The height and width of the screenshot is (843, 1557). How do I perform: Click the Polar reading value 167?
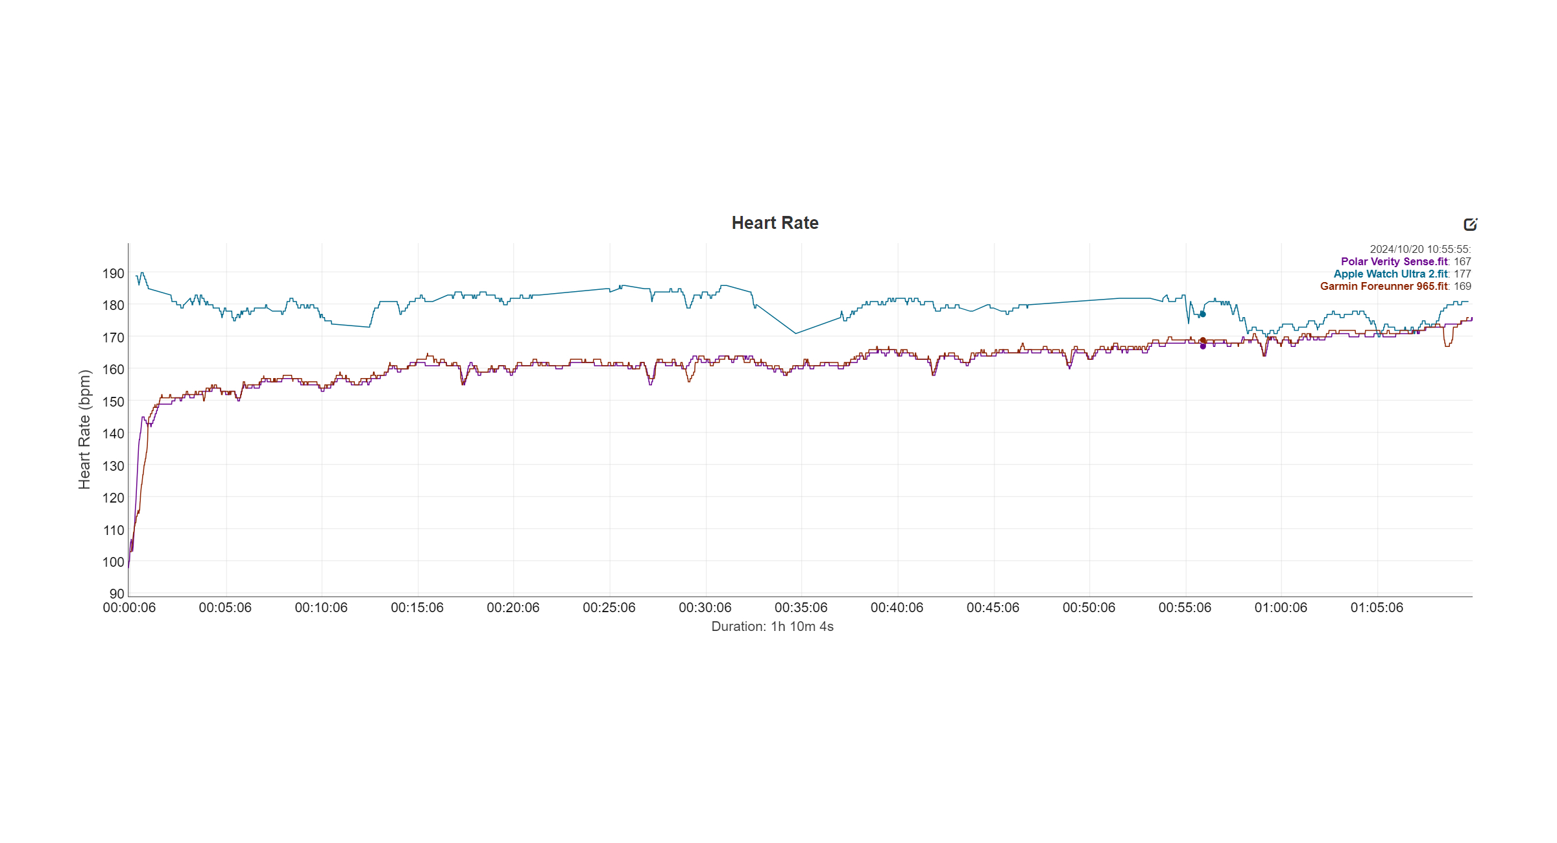tap(1462, 261)
